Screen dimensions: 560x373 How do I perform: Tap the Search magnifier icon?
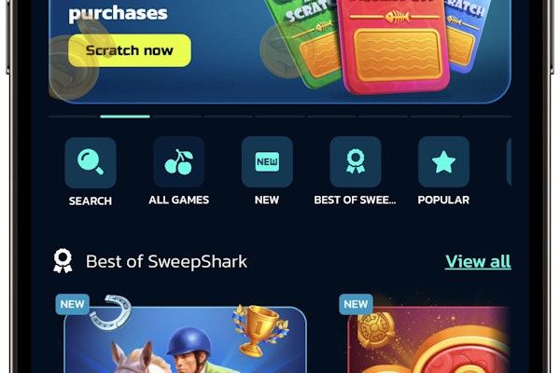tap(91, 163)
